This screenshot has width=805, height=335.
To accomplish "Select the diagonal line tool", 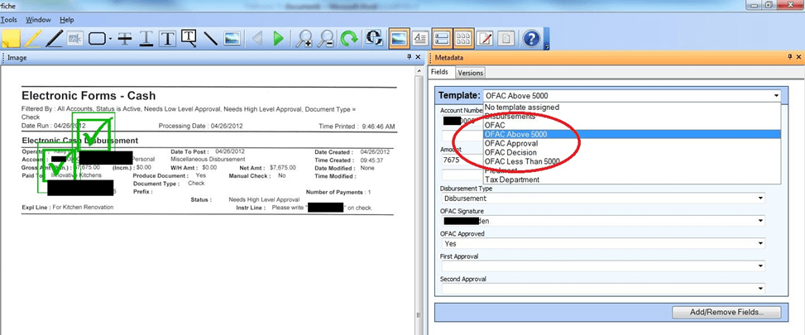I will 210,39.
